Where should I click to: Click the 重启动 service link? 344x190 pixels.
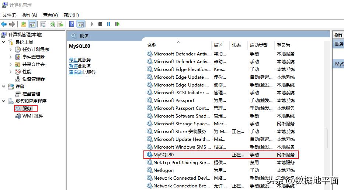[x=76, y=72]
